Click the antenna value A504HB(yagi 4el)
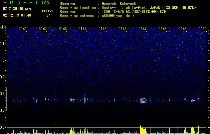This screenshot has width=210, height=134. [x=118, y=16]
